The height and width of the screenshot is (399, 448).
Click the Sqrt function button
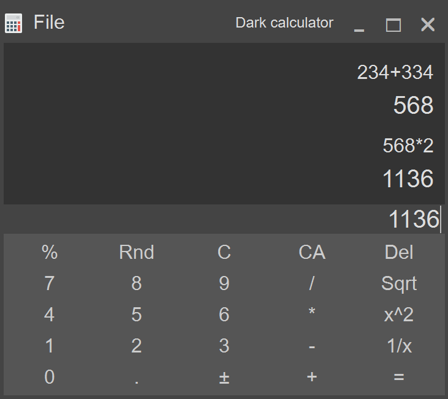click(x=399, y=283)
